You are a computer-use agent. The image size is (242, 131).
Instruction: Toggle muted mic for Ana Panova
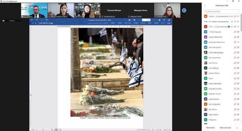[235, 63]
